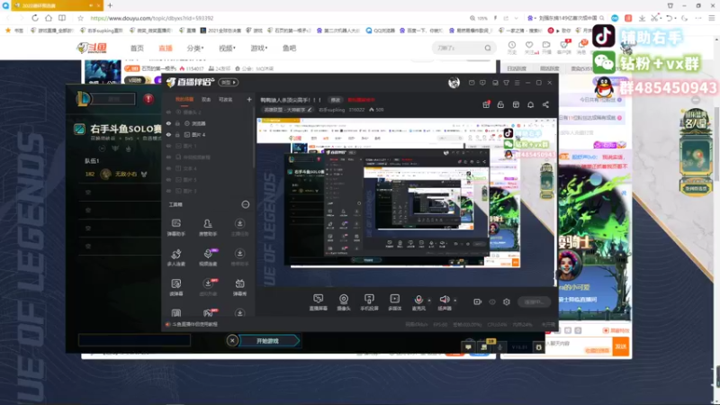Go to Douyu 首页 nav item
This screenshot has width=720, height=405.
pyautogui.click(x=137, y=48)
